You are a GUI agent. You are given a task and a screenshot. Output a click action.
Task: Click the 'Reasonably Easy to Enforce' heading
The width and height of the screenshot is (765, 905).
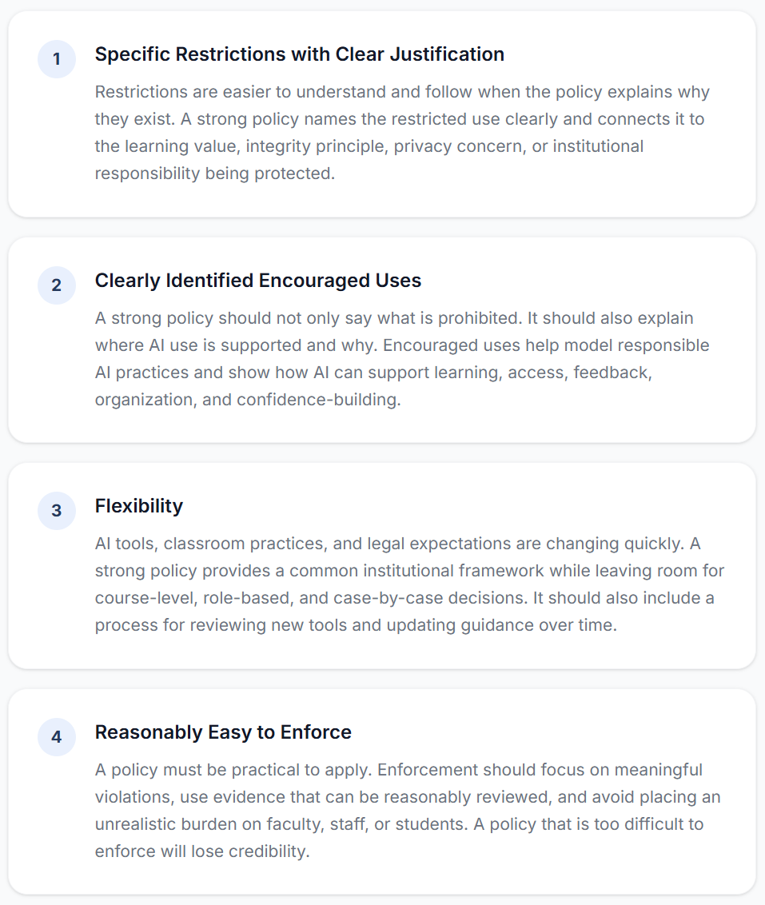click(223, 732)
